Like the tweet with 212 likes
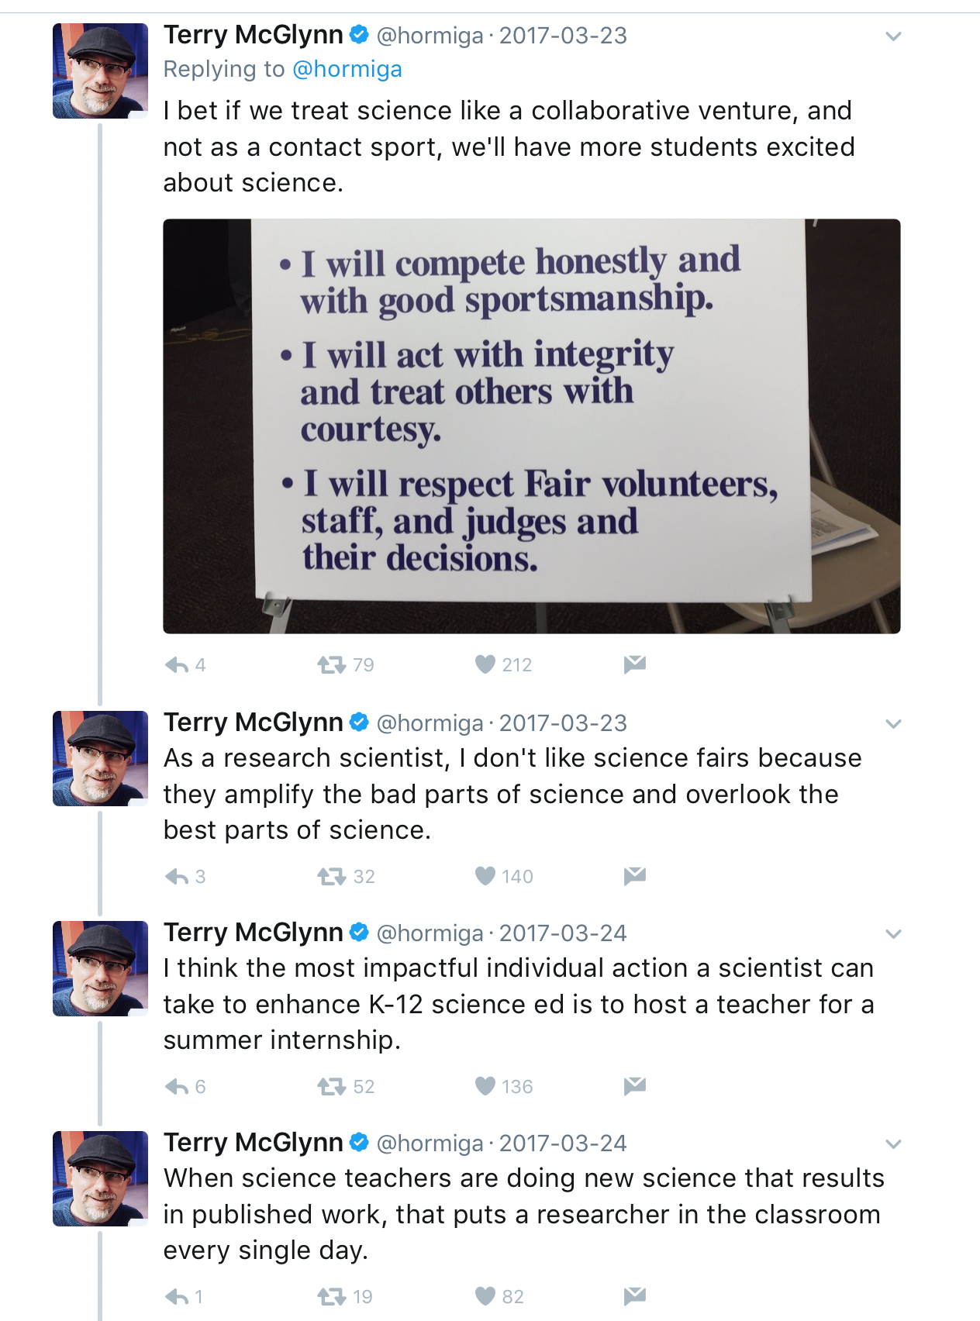The width and height of the screenshot is (980, 1321). click(x=485, y=664)
